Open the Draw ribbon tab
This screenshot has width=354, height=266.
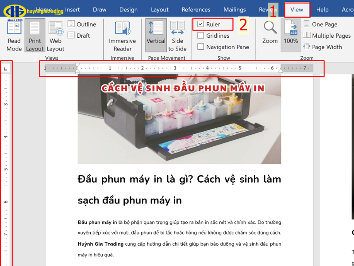pos(99,9)
